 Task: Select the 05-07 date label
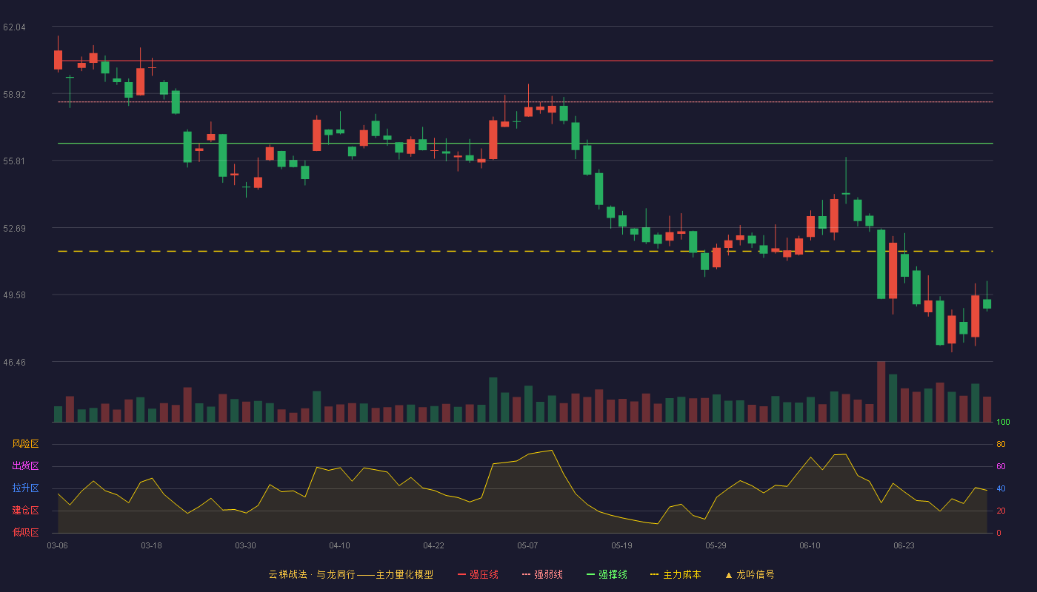tap(527, 545)
